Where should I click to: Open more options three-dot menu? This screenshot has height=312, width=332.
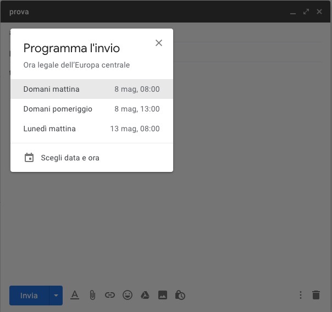click(x=301, y=295)
